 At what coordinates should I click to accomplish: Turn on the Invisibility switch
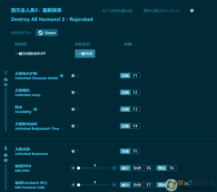75,109
